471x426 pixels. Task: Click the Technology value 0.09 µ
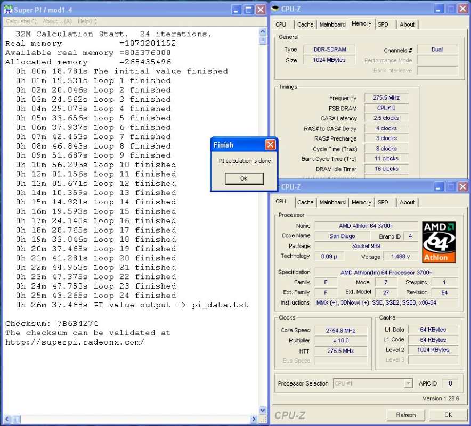coord(329,256)
